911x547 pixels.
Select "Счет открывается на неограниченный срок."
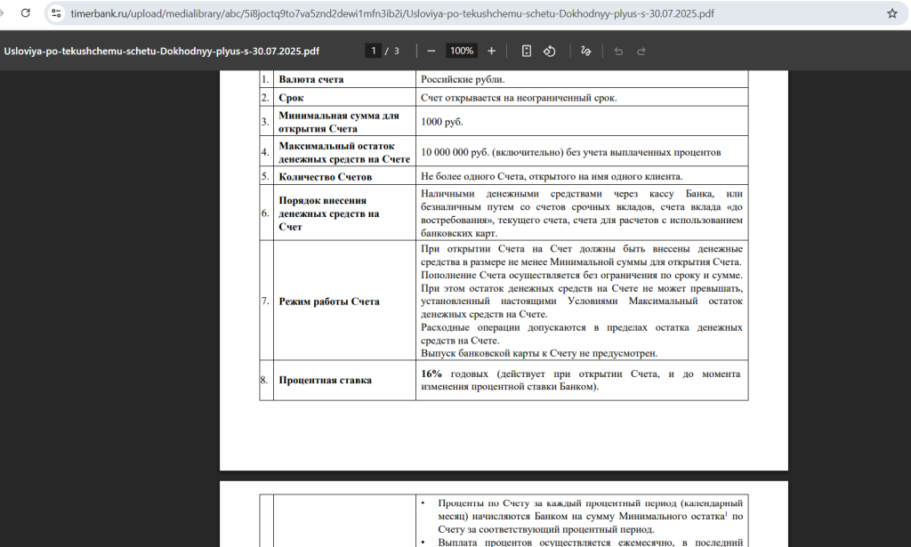(x=519, y=98)
